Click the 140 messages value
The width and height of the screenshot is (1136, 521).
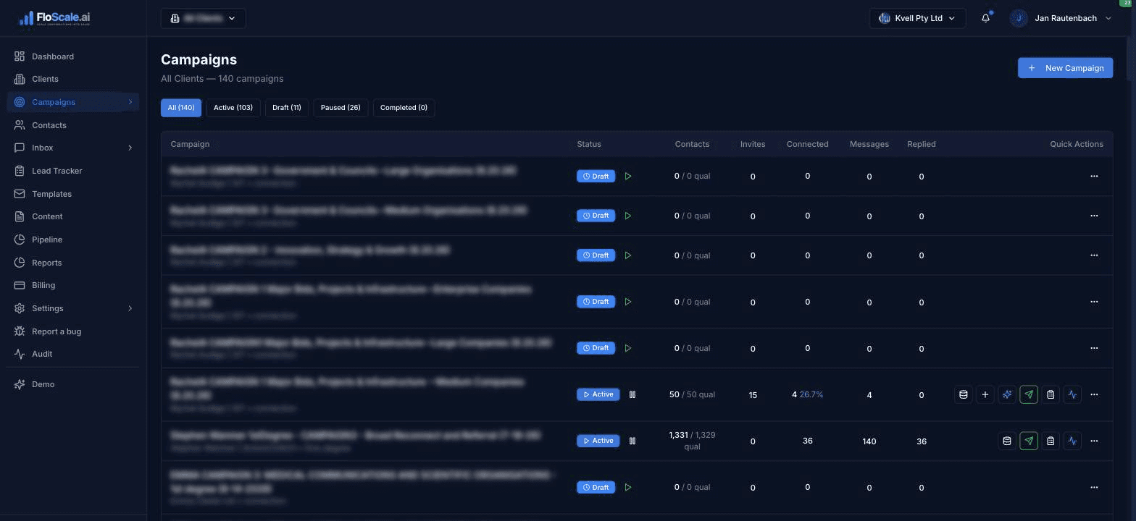click(869, 441)
